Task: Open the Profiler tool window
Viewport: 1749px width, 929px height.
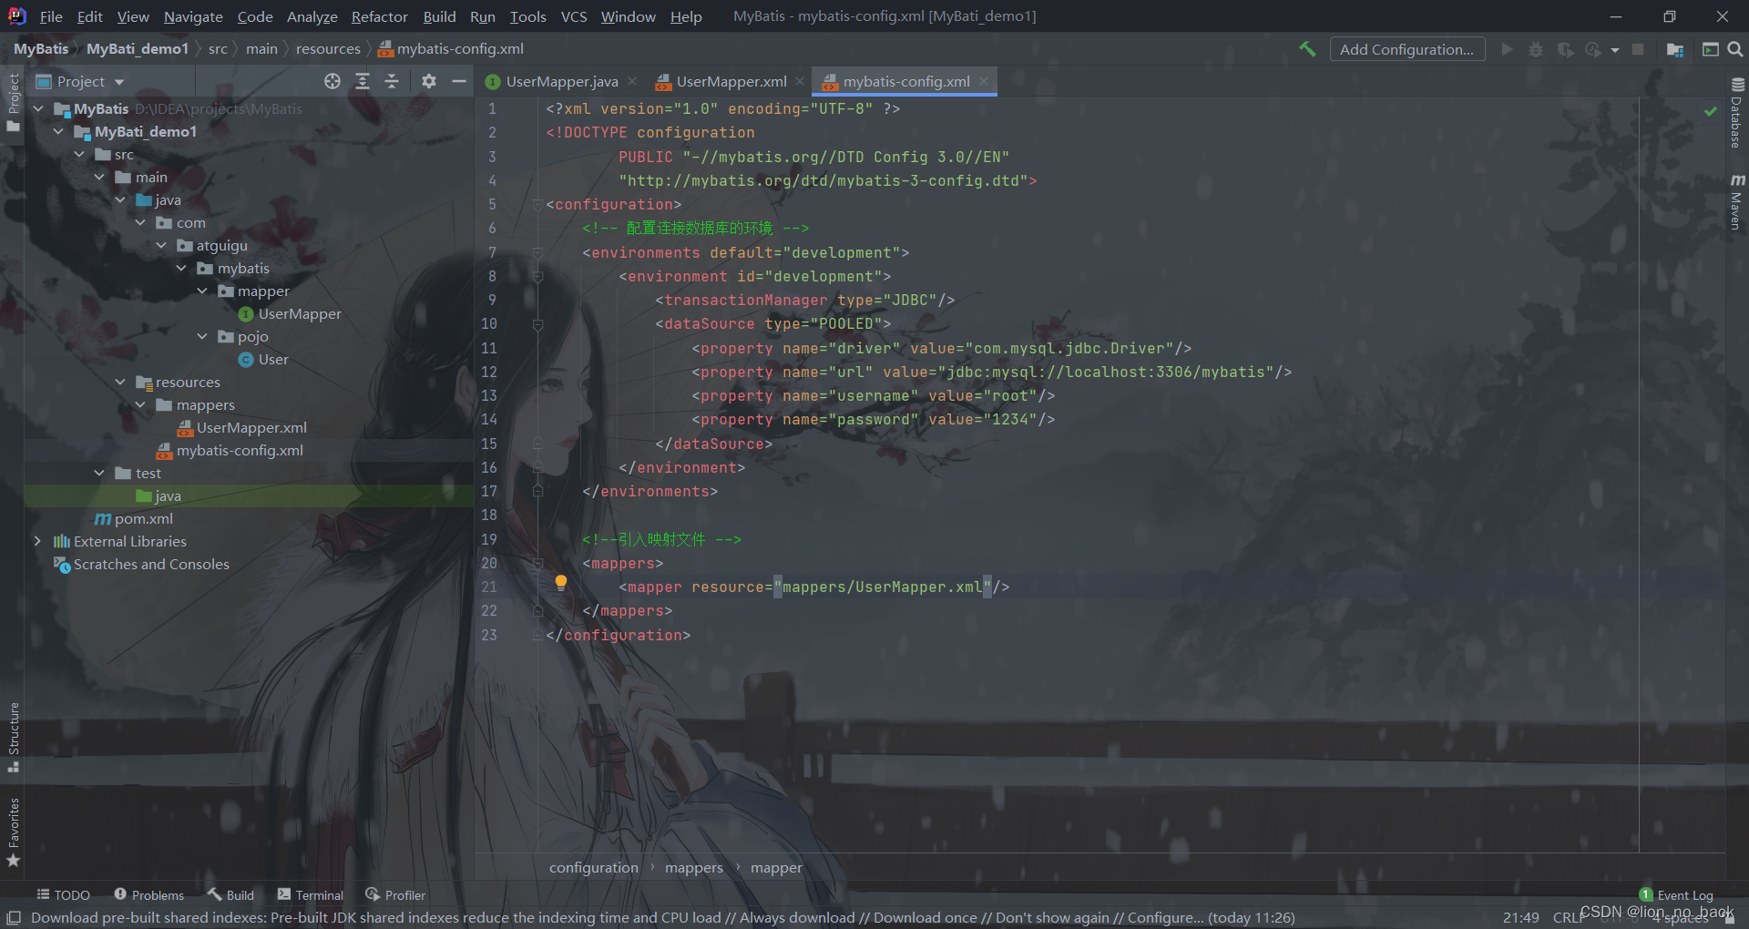Action: coord(395,895)
